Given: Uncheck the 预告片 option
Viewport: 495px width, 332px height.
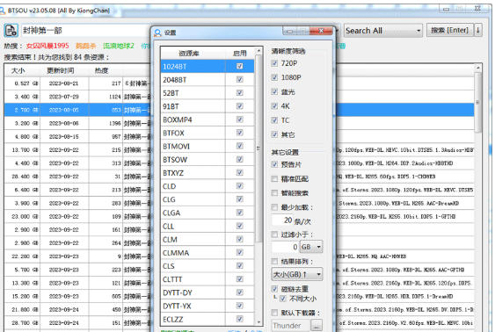Looking at the screenshot, I should coord(274,164).
